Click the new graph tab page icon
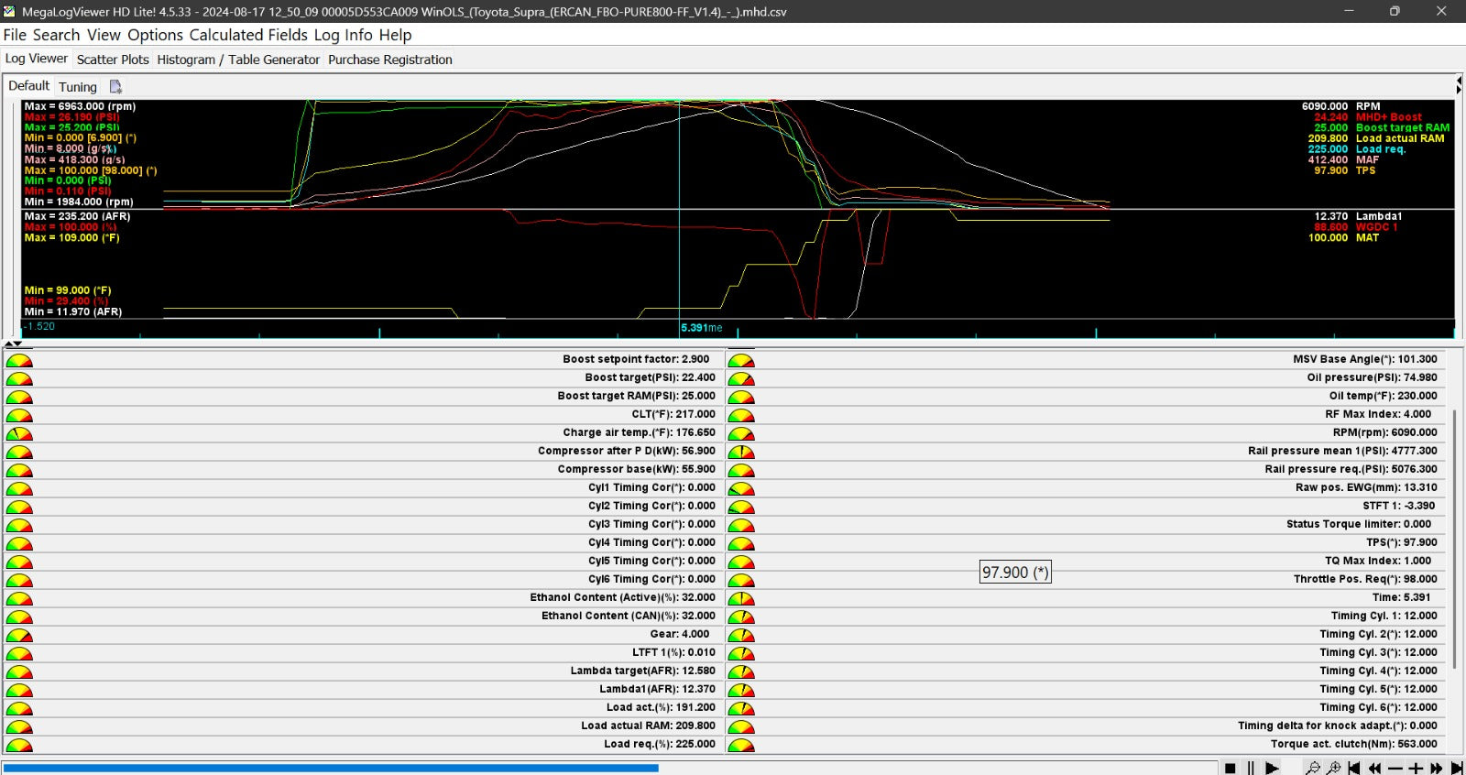The image size is (1466, 775). coord(115,86)
